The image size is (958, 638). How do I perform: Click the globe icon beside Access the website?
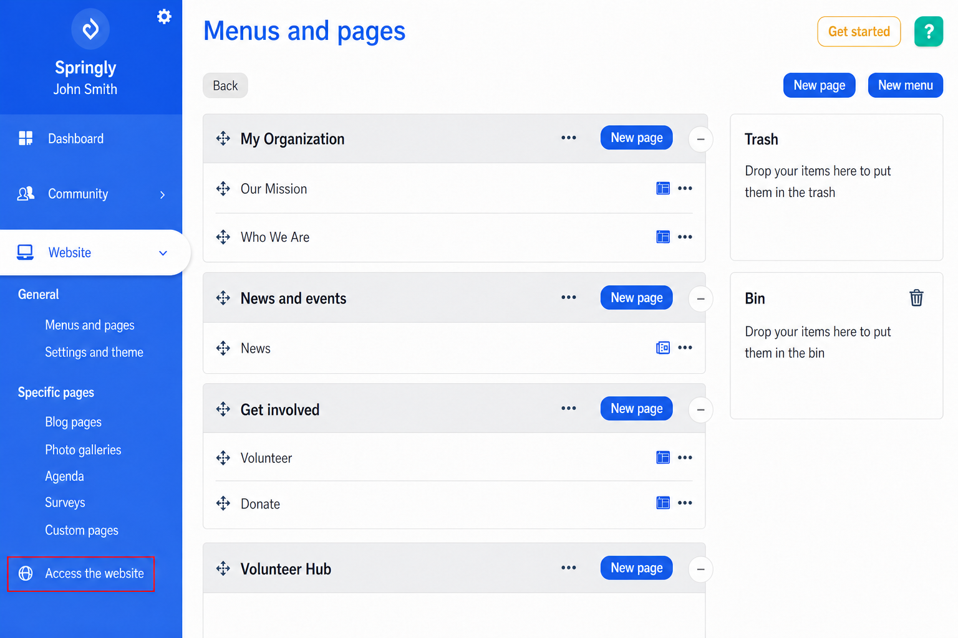[x=26, y=573]
